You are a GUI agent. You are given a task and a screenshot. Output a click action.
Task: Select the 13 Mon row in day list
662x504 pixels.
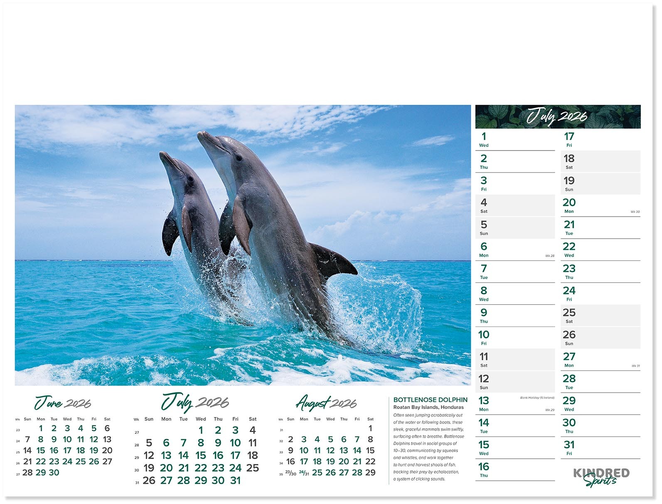point(514,404)
